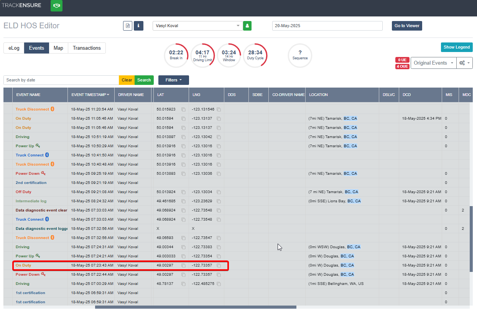Copy longitude -122.73357 of On Duty row
Screen dimensions: 477x309
point(219,265)
